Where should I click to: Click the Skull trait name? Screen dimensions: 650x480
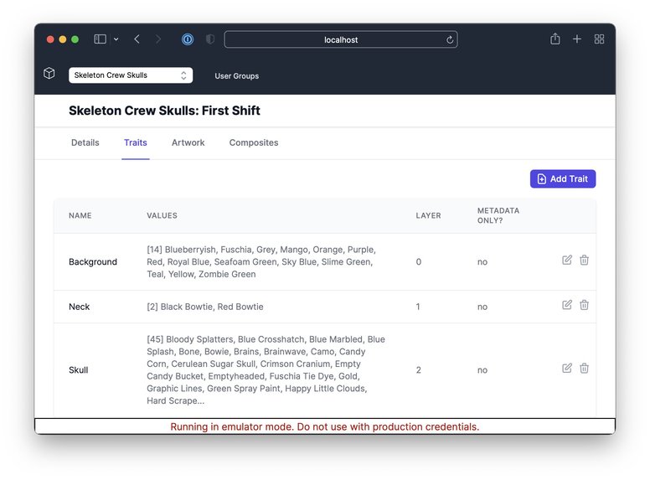pos(79,369)
